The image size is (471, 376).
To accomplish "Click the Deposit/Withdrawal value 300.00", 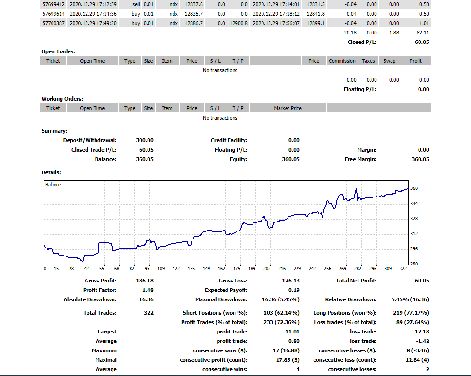I will tap(145, 140).
